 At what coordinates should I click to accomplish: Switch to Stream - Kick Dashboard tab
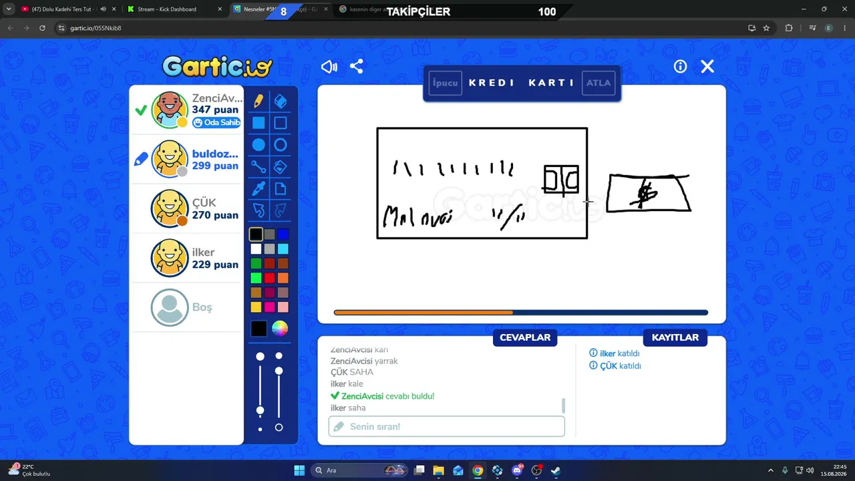pyautogui.click(x=176, y=9)
